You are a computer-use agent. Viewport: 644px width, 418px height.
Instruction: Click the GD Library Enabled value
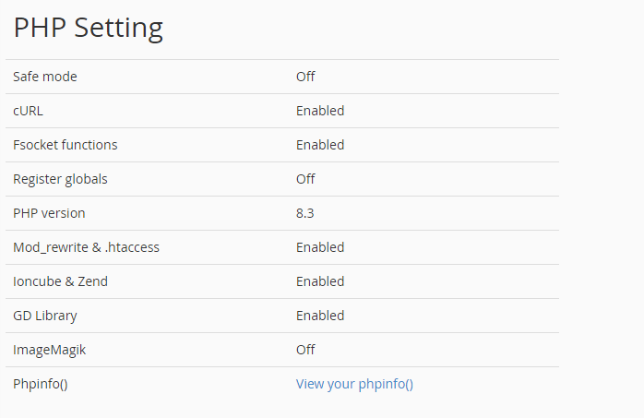click(x=320, y=316)
